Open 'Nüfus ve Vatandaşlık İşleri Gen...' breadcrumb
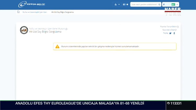The image size is (196, 110). [x=35, y=12]
